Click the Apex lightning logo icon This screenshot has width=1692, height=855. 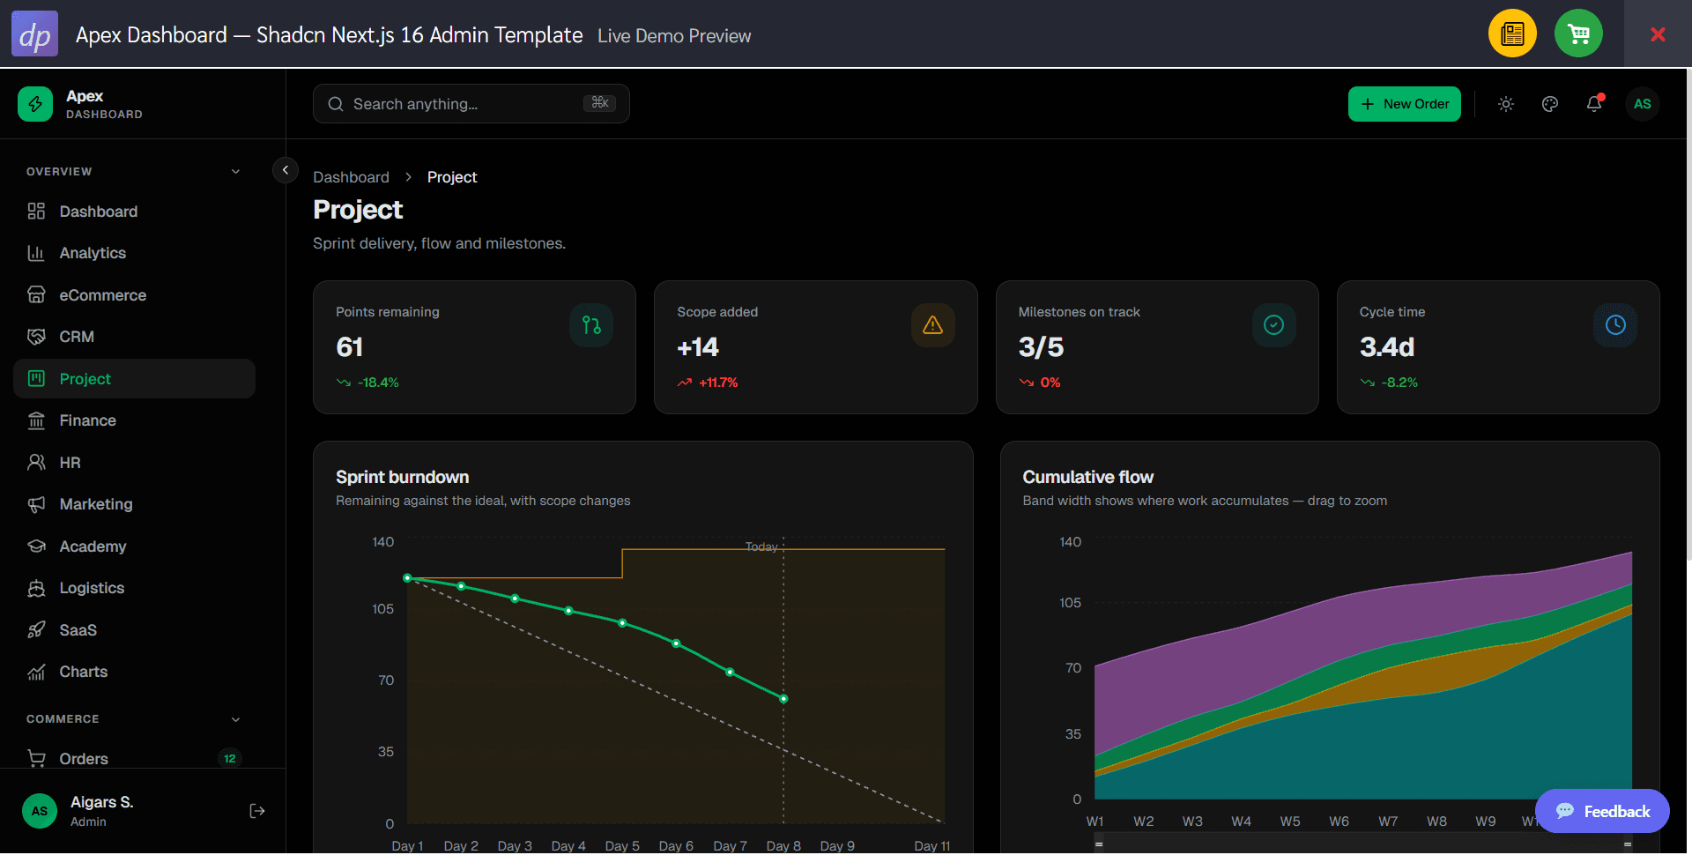[x=35, y=104]
